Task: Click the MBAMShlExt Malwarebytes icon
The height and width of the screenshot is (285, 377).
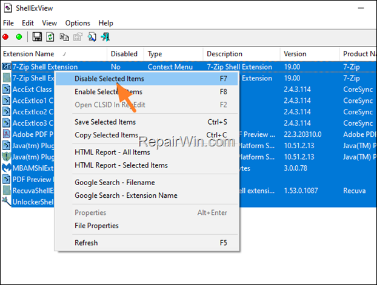Action: point(7,168)
